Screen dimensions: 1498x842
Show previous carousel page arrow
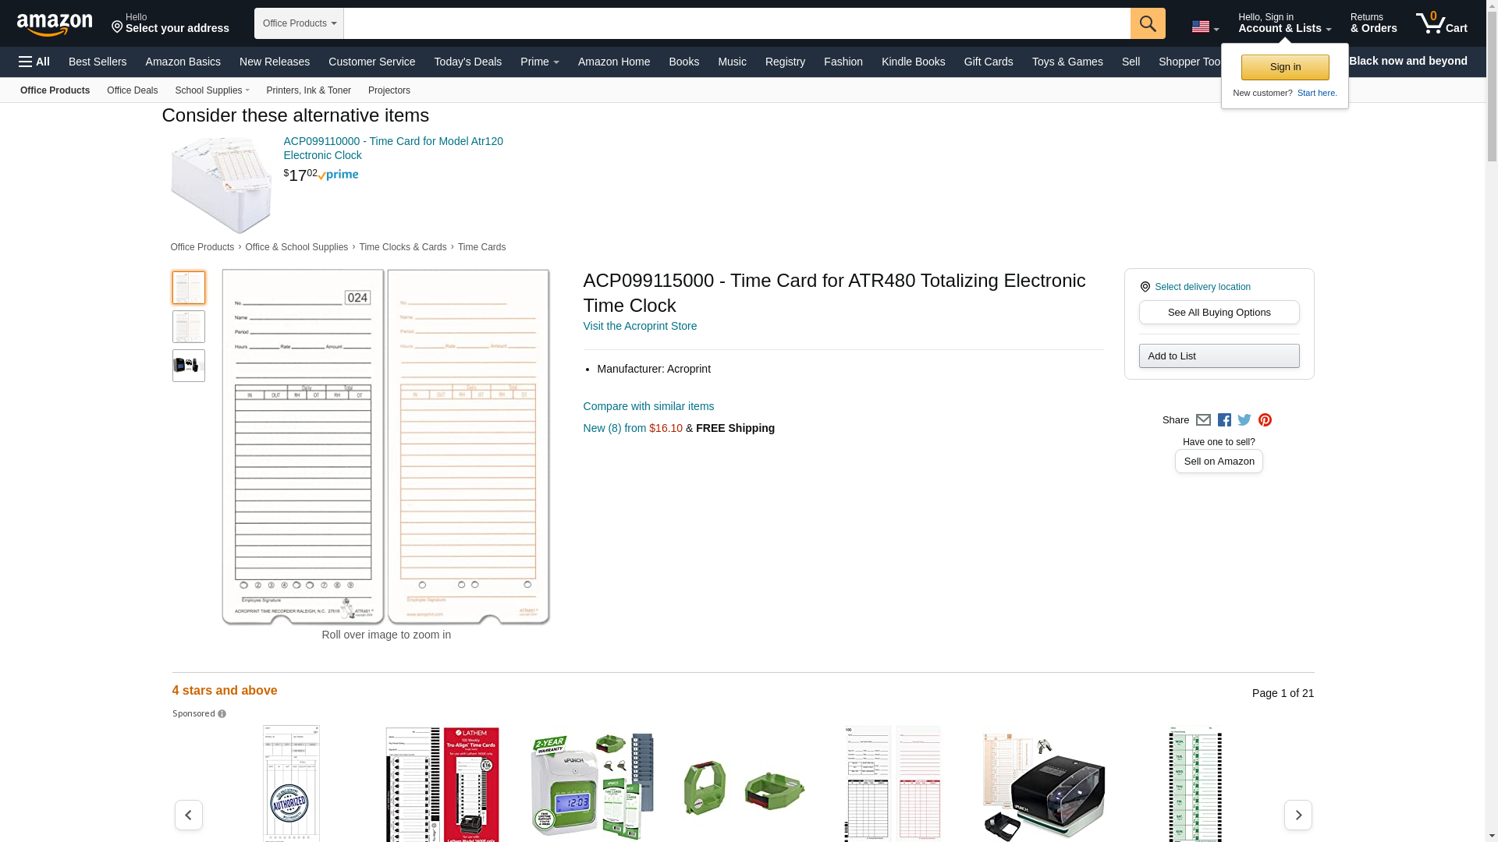pos(188,815)
